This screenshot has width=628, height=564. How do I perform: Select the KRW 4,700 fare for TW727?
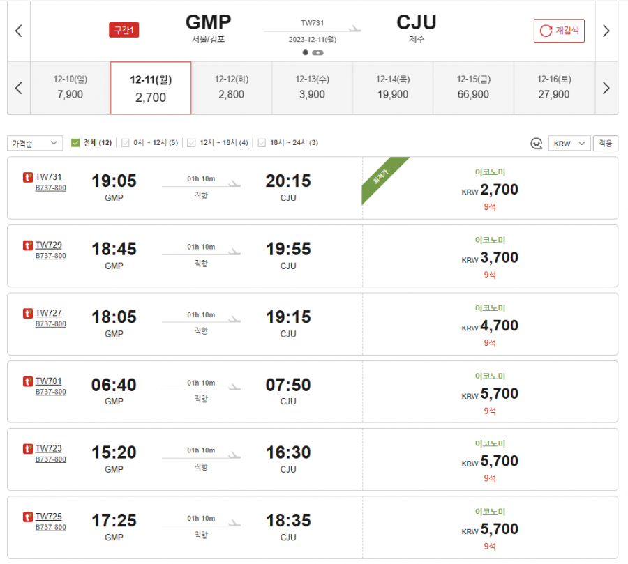[490, 326]
